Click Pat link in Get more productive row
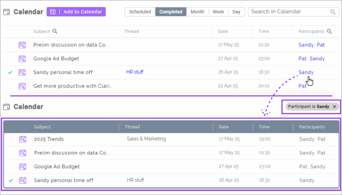 (302, 86)
